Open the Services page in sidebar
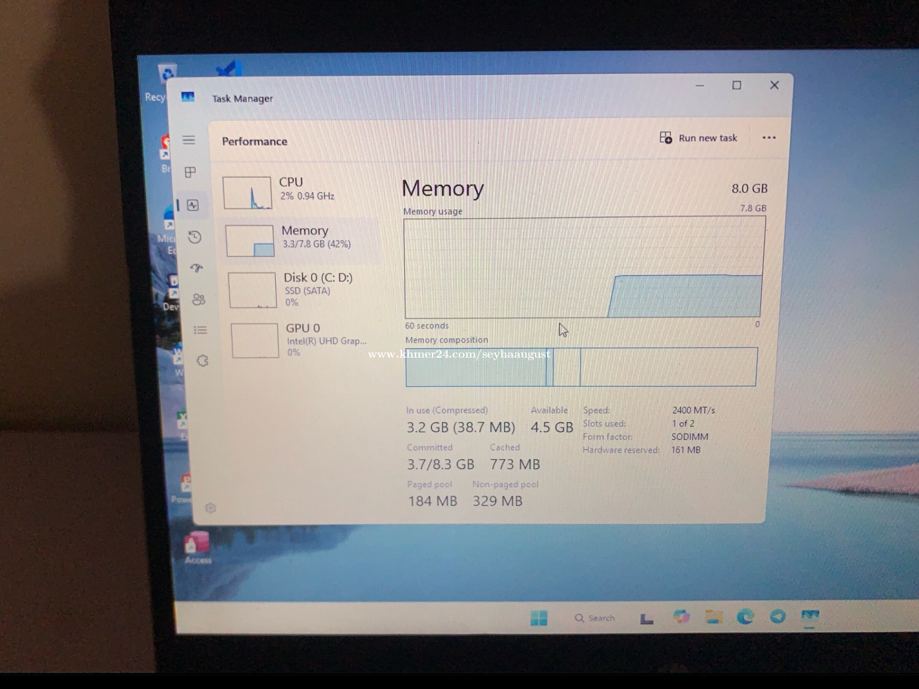Viewport: 919px width, 689px height. pos(202,361)
